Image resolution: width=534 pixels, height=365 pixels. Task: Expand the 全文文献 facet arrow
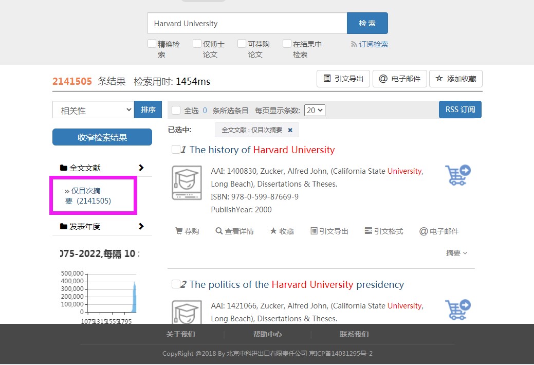pos(141,168)
